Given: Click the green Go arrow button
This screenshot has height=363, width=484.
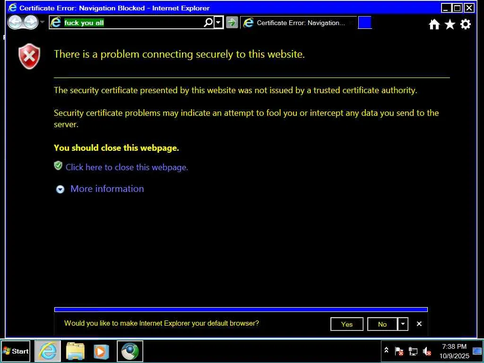Looking at the screenshot, I should [232, 23].
